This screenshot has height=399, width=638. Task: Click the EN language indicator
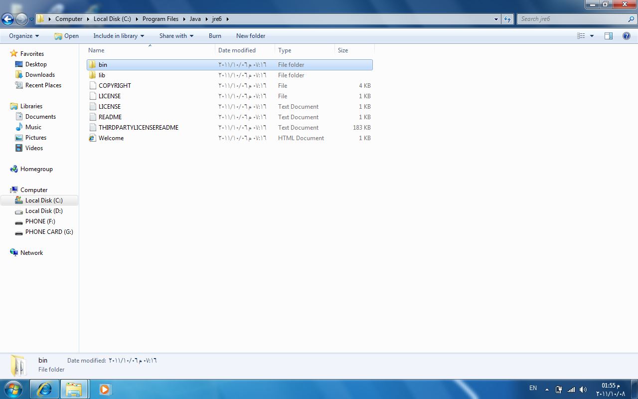[533, 388]
